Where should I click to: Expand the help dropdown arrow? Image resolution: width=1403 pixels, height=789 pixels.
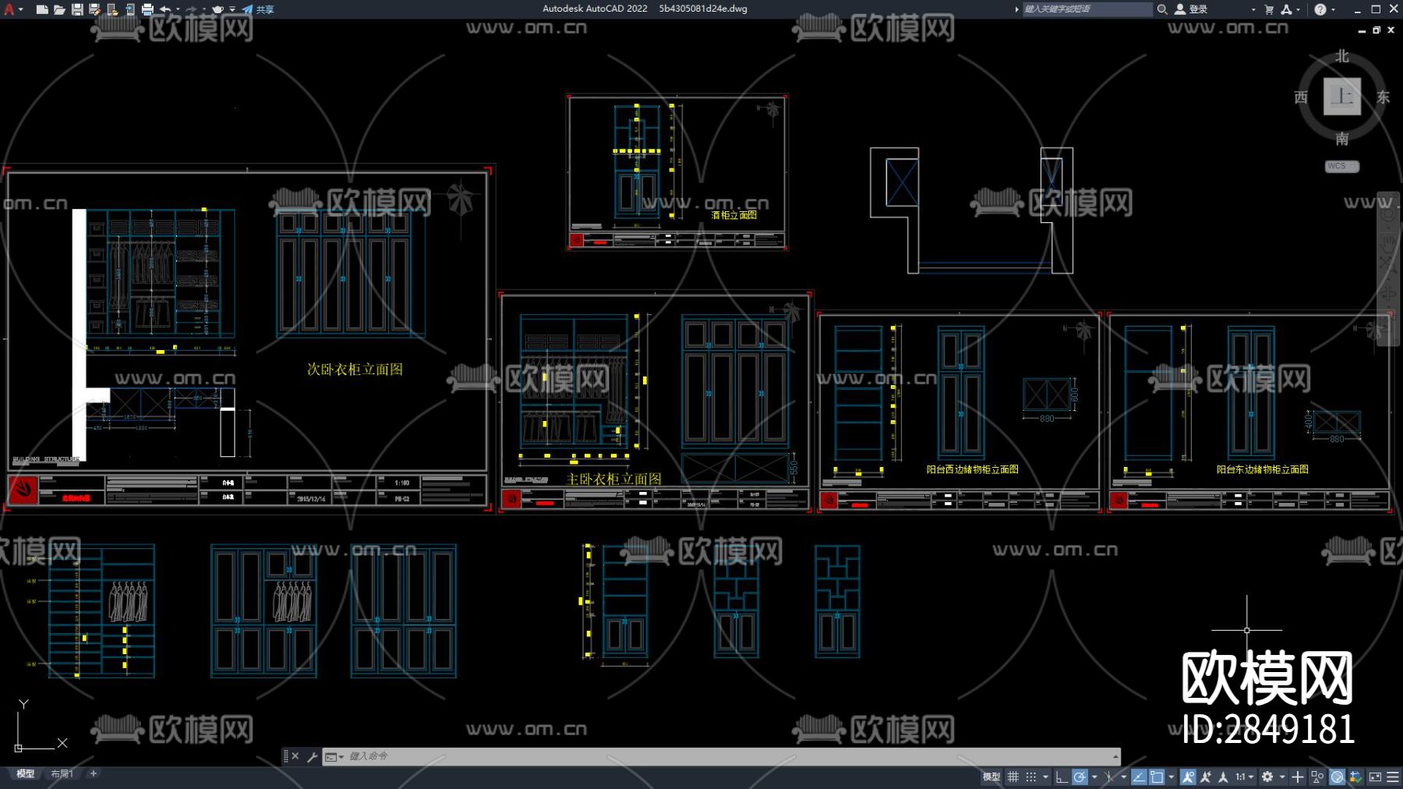coord(1332,9)
